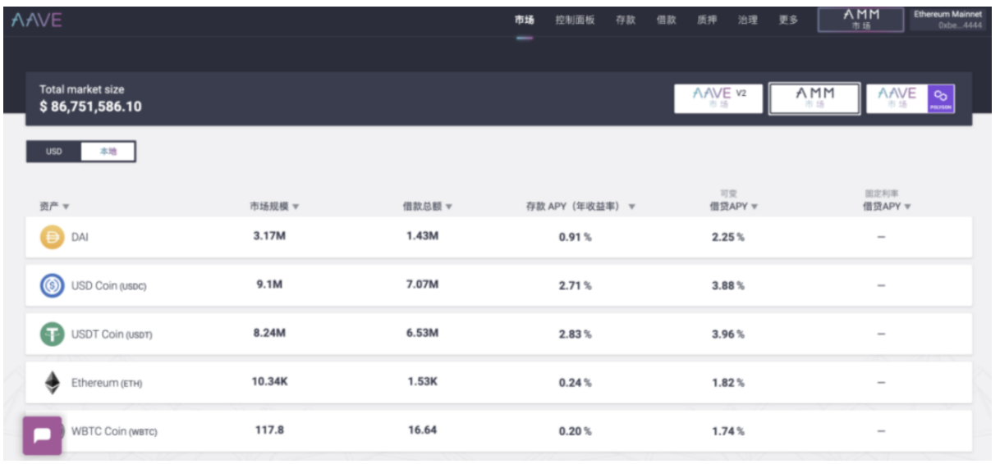Open the 市场 nav tab

pyautogui.click(x=525, y=20)
